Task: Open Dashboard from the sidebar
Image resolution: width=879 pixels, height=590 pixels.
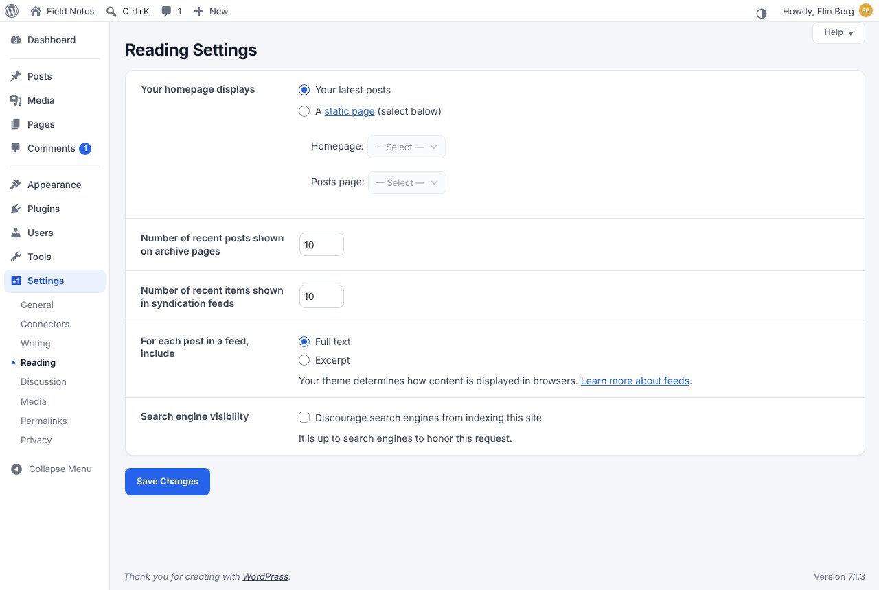Action: [x=55, y=40]
